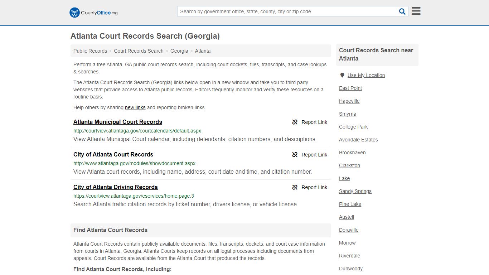Open College Park court records

(353, 127)
